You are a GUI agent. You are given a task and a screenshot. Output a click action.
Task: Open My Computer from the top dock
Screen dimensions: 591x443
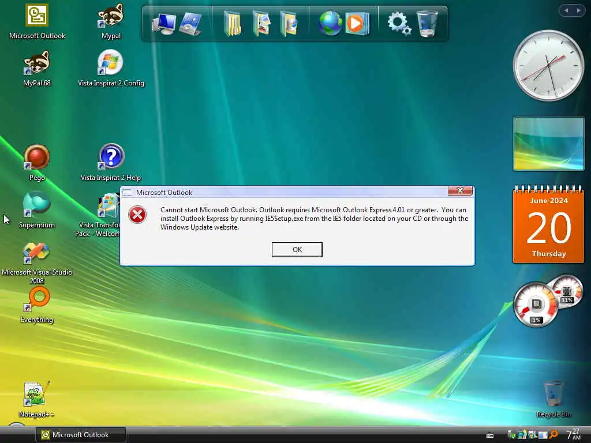[x=164, y=23]
